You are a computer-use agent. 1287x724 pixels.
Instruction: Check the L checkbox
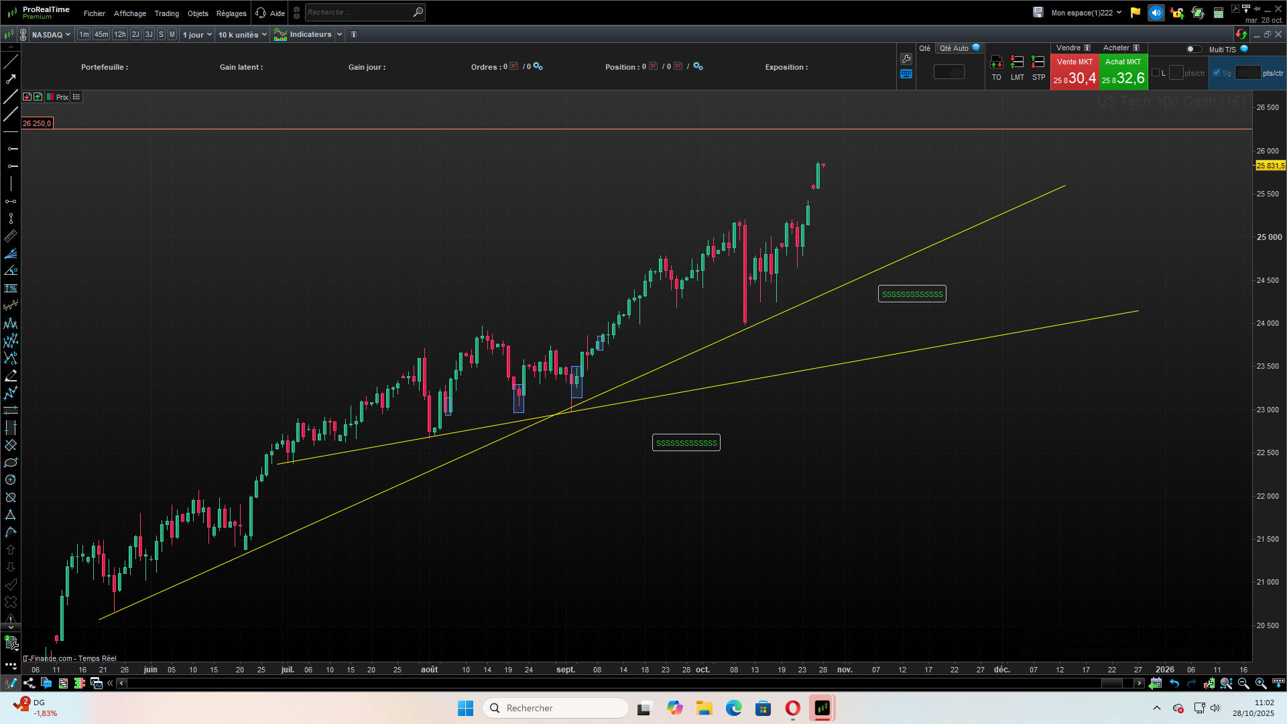point(1155,72)
